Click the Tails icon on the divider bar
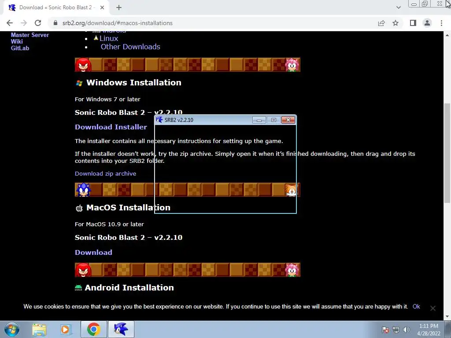The height and width of the screenshot is (338, 451). (291, 190)
